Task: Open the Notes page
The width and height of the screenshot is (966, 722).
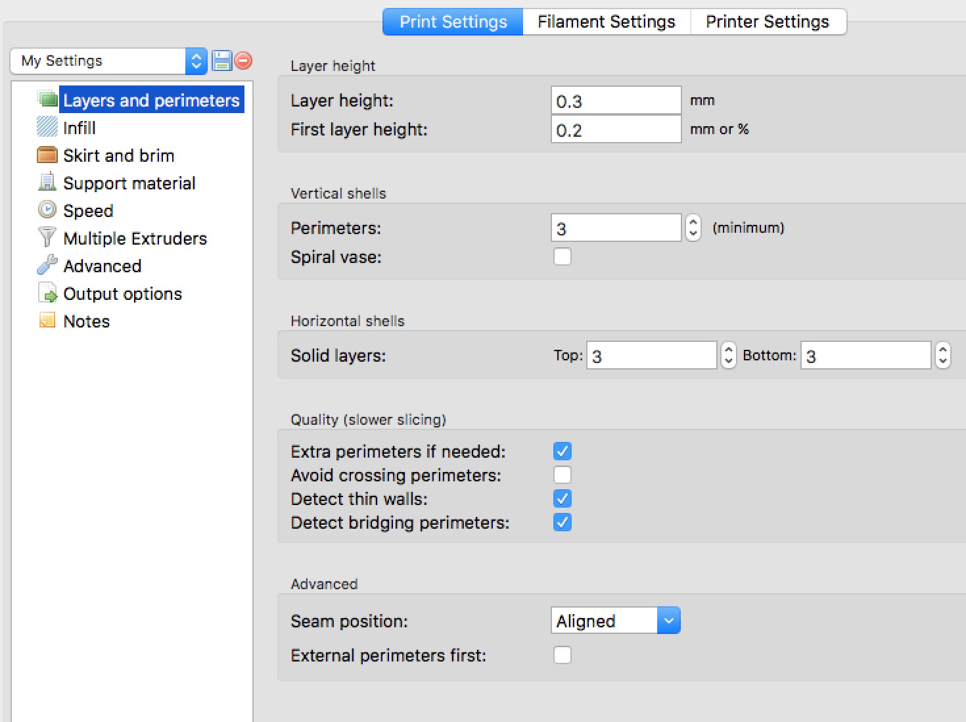Action: [87, 321]
